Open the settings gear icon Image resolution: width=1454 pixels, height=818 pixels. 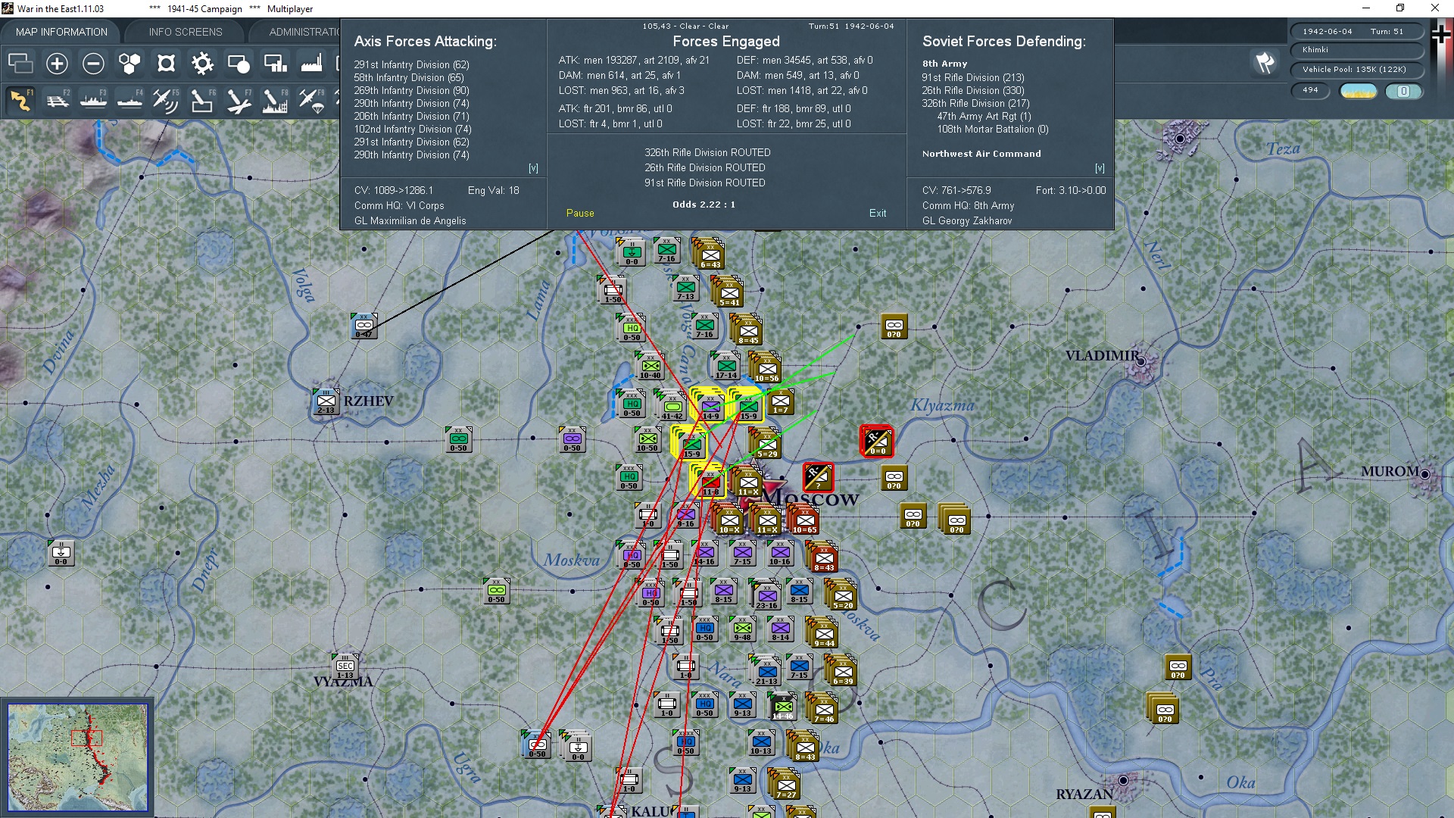coord(202,64)
